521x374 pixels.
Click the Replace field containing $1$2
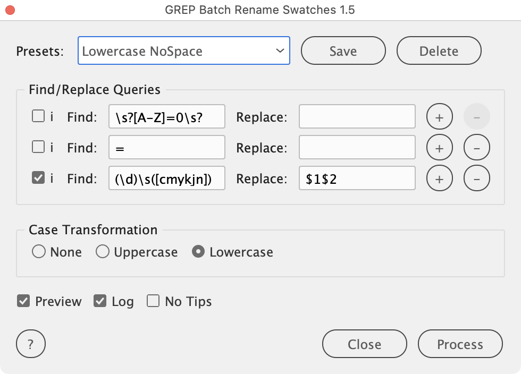tap(357, 178)
